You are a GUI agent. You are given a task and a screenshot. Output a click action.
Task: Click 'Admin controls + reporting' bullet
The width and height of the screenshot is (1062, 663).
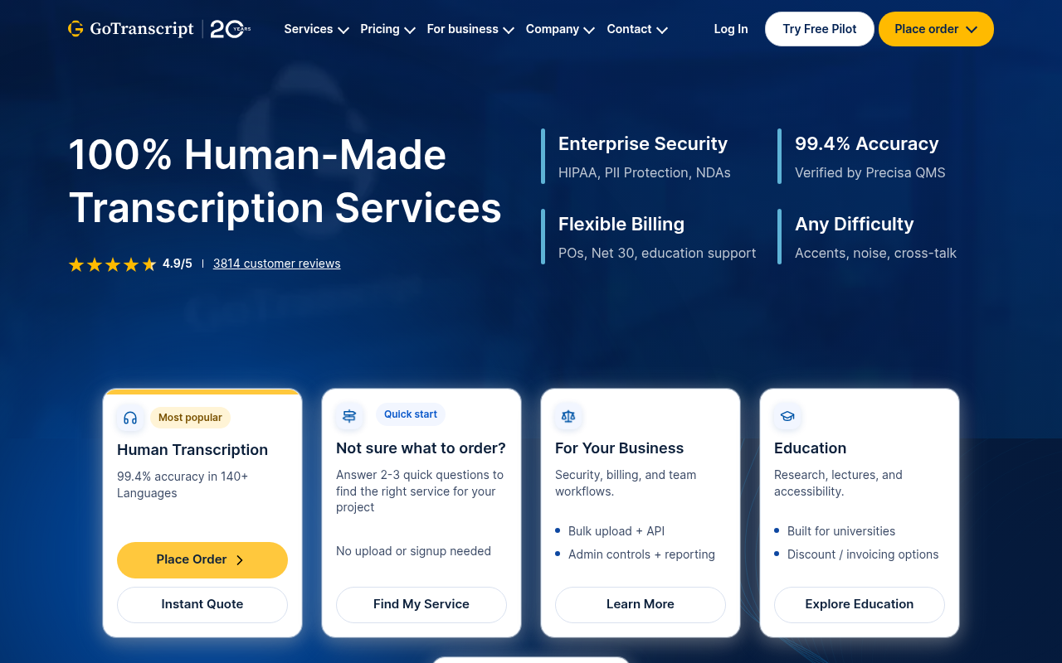click(641, 554)
